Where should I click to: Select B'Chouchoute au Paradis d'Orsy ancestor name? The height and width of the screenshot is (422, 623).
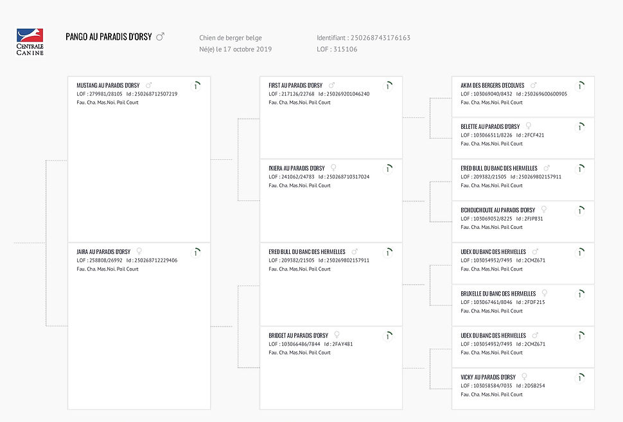tap(498, 210)
